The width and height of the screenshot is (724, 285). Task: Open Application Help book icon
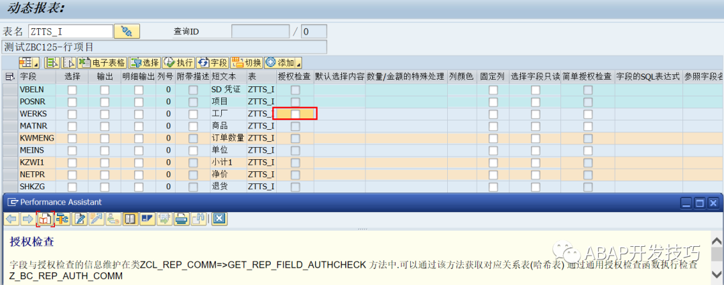click(x=46, y=219)
